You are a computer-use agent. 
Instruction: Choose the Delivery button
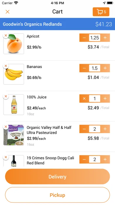58,177
